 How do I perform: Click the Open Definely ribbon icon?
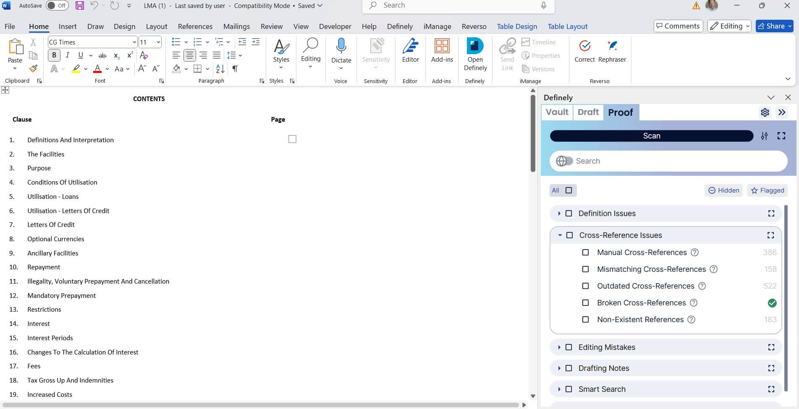[475, 46]
